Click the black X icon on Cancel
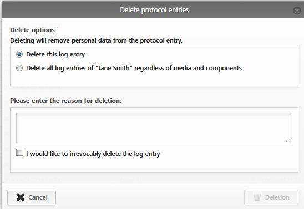 21,197
